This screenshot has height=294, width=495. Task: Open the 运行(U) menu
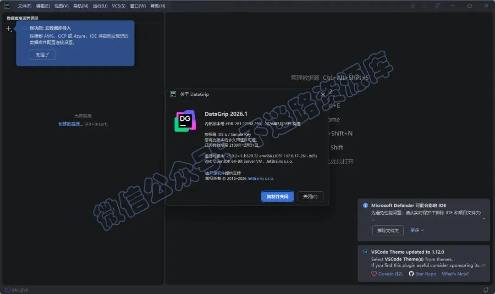coord(100,6)
